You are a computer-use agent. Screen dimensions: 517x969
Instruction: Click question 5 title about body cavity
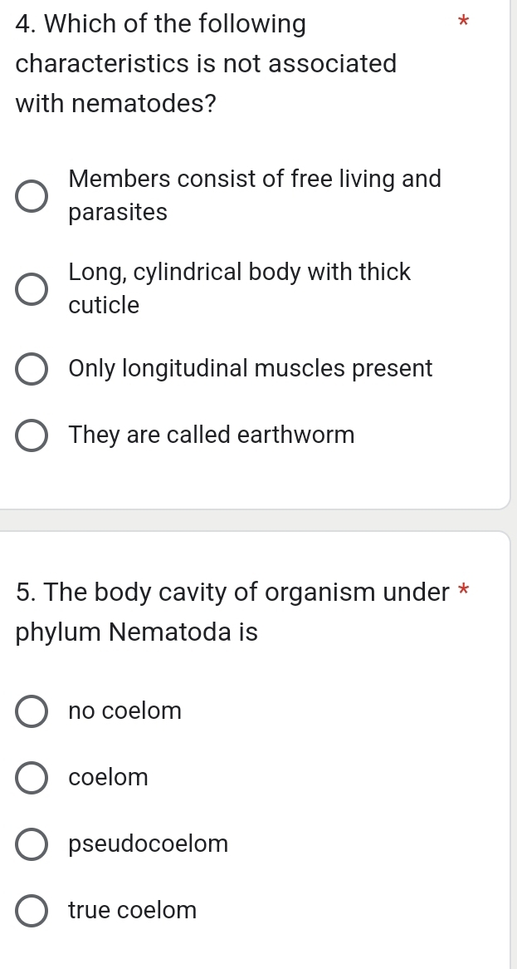[x=232, y=612]
